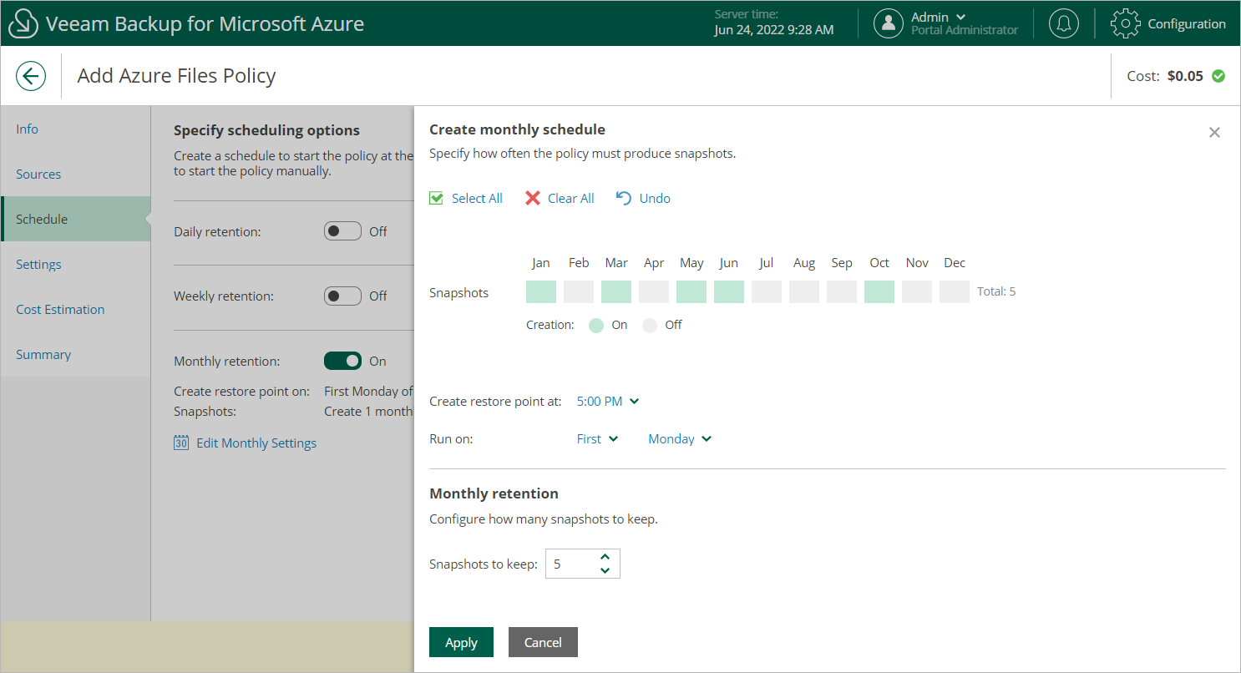Viewport: 1241px width, 673px height.
Task: Click the red Clear All X icon
Action: [x=533, y=198]
